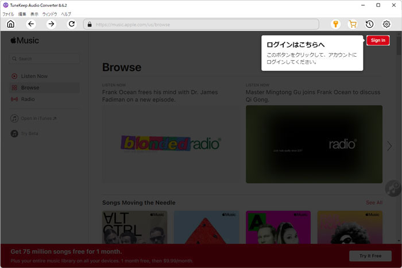Click the Browse page heading
402x268 pixels.
(122, 67)
